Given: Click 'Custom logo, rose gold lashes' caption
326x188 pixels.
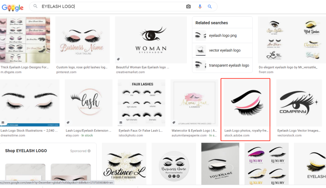Looking at the screenshot, I should tap(82, 67).
